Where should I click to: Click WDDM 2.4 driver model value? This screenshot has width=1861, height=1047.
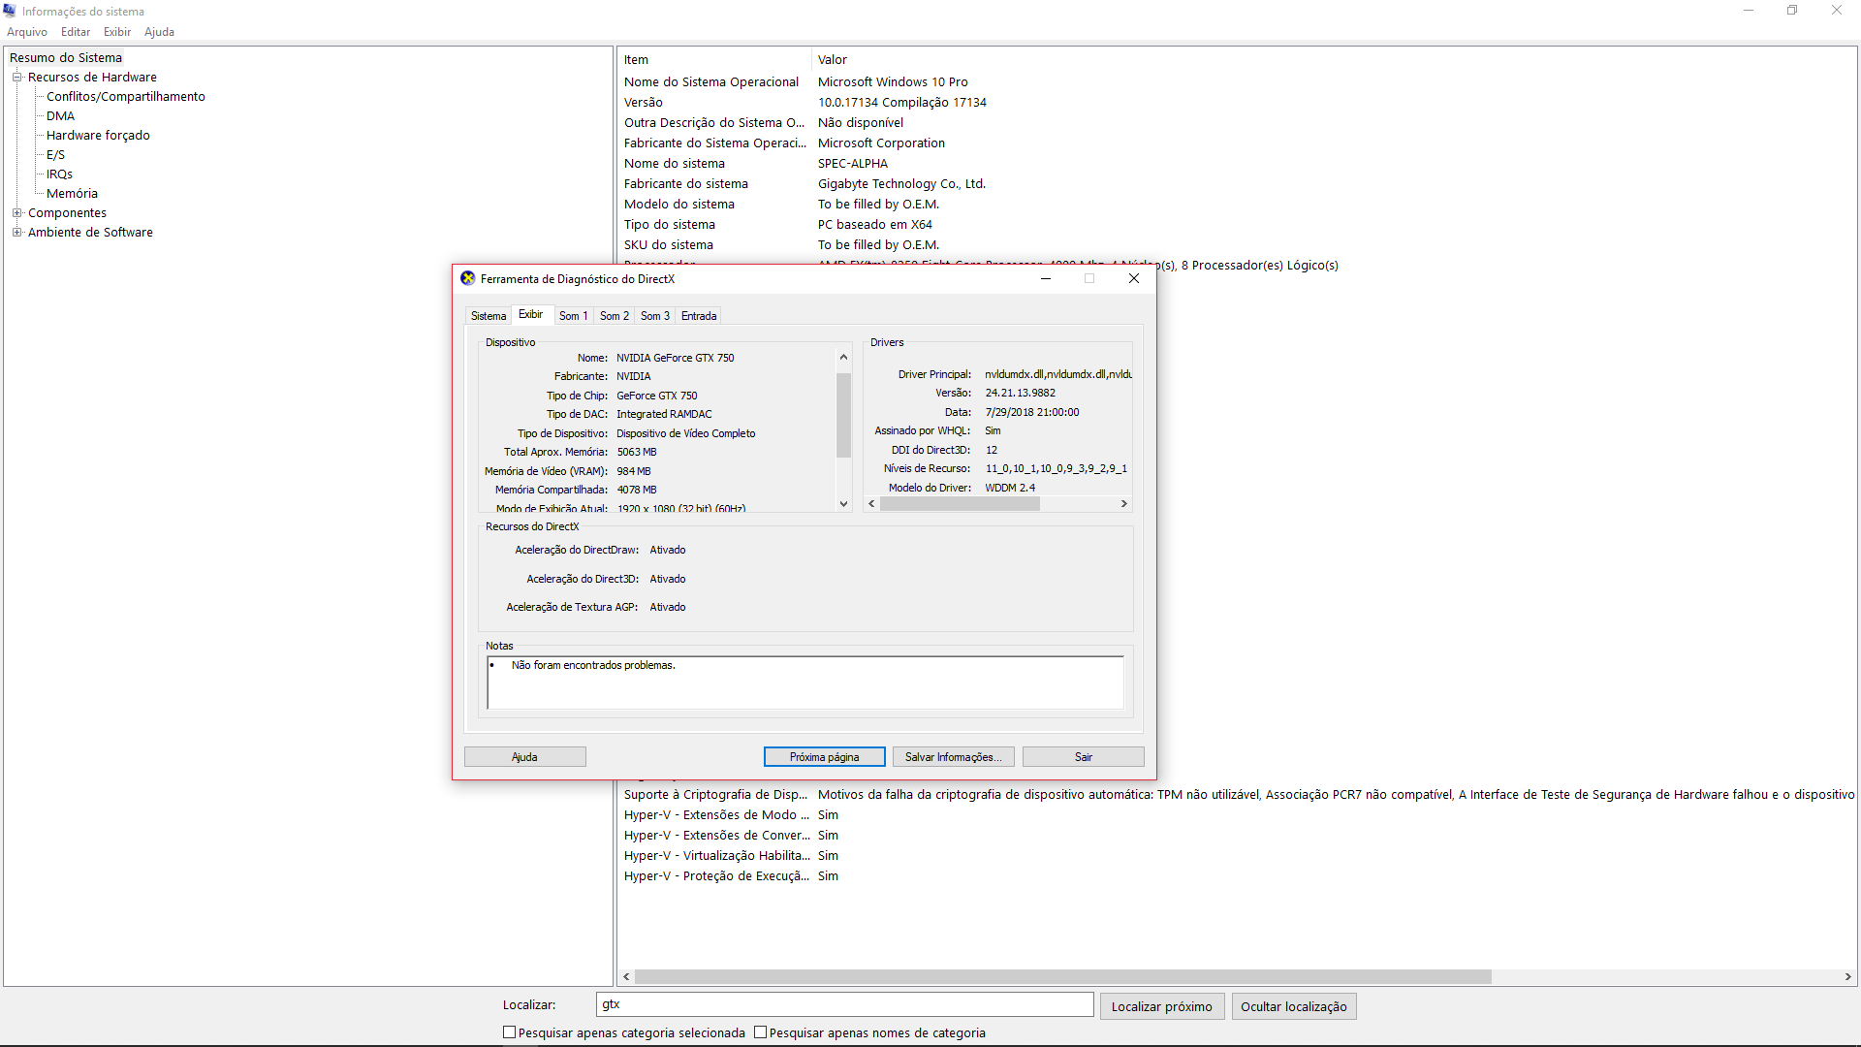click(1010, 488)
